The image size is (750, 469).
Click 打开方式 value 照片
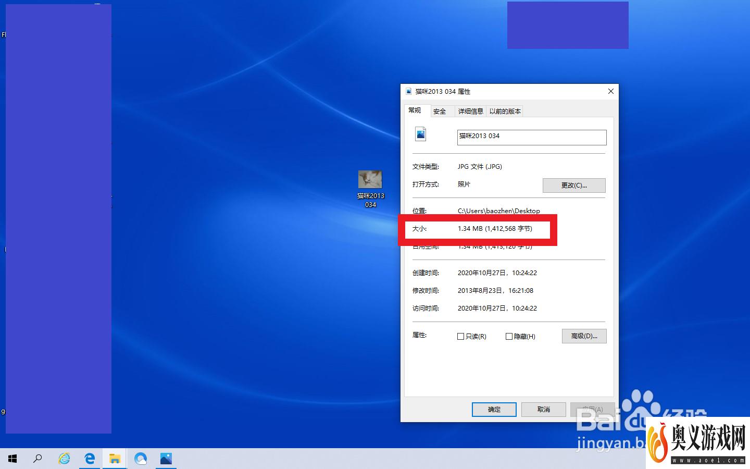tap(464, 184)
